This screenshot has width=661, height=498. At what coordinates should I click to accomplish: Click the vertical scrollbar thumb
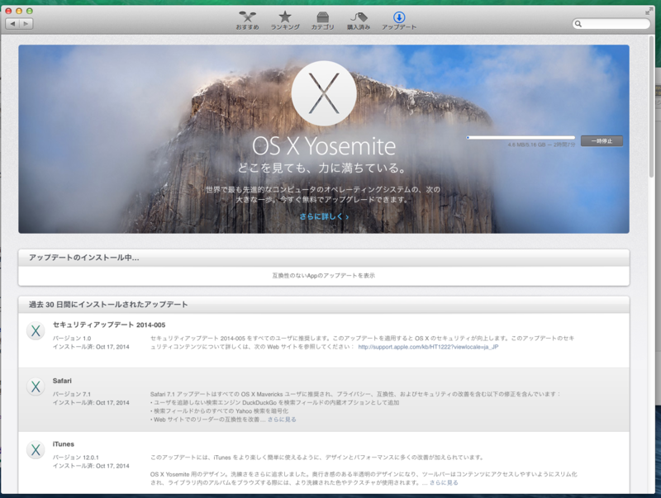point(651,107)
